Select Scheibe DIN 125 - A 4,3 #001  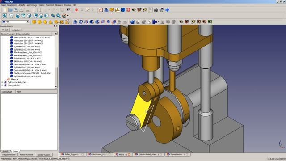coord(27,59)
